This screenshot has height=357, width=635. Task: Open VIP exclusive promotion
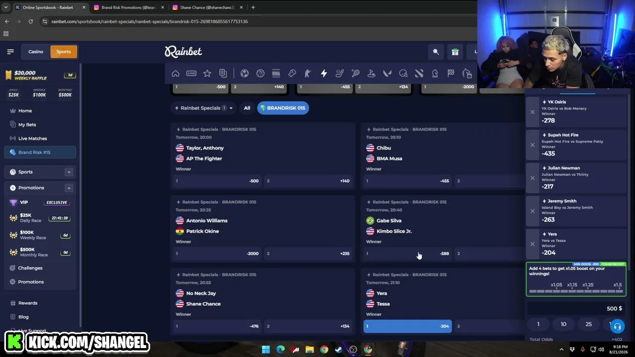coord(40,202)
